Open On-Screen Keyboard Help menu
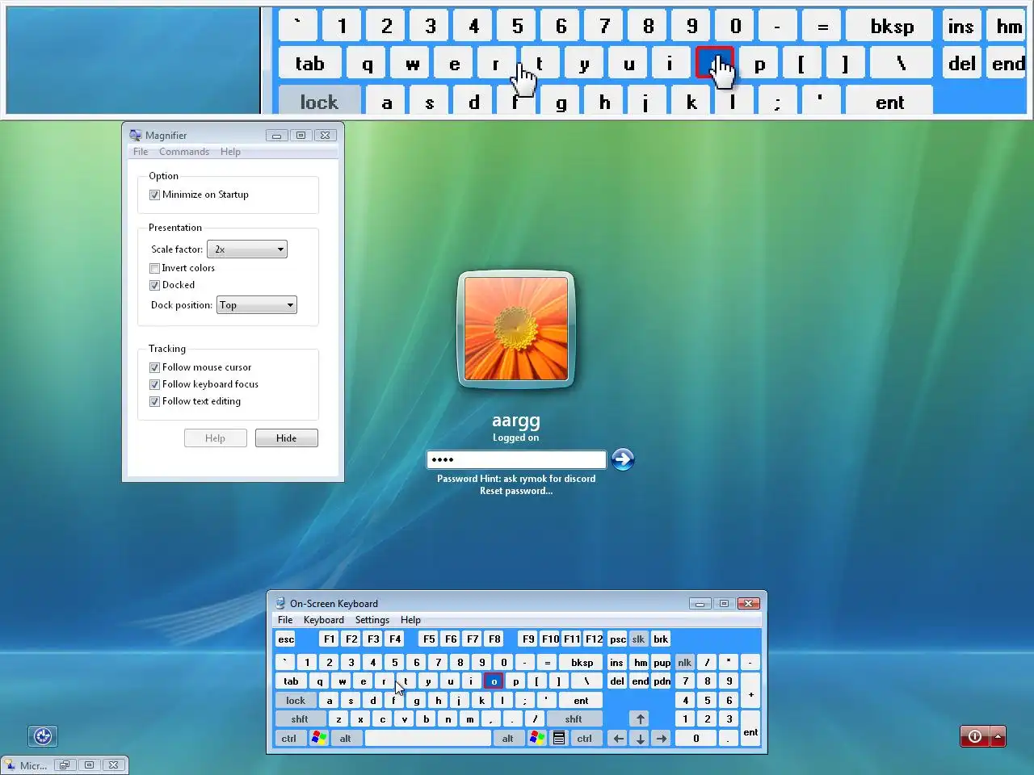The image size is (1034, 775). [410, 620]
